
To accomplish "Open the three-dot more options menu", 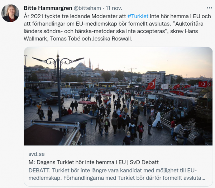I will 209,8.
